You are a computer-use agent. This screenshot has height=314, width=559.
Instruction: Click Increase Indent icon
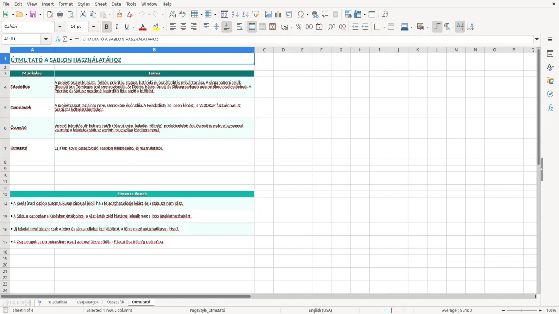(x=355, y=27)
